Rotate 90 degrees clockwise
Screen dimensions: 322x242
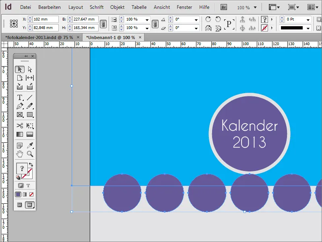pos(208,19)
